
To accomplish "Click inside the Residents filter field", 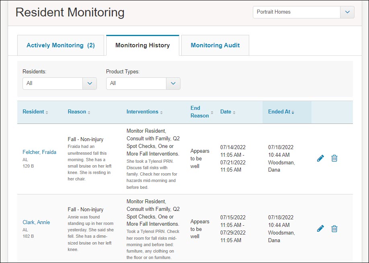I will pos(52,83).
